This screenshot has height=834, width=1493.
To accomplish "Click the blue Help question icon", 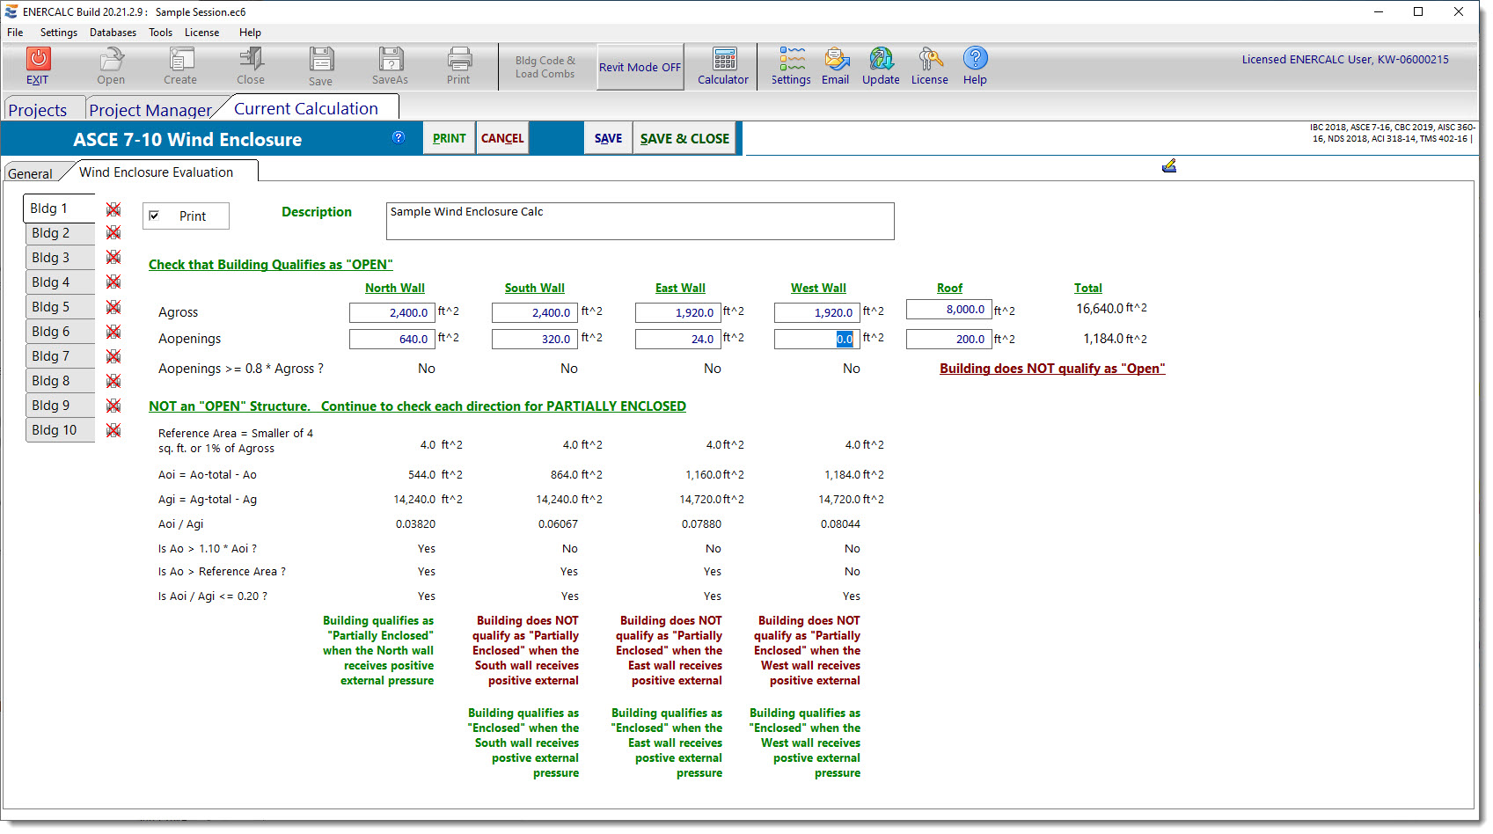I will coord(975,59).
